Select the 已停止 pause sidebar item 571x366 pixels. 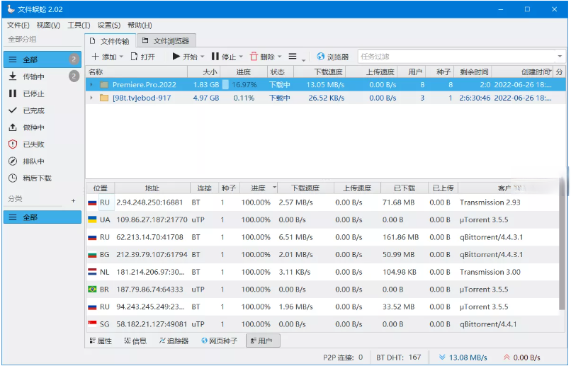[43, 93]
